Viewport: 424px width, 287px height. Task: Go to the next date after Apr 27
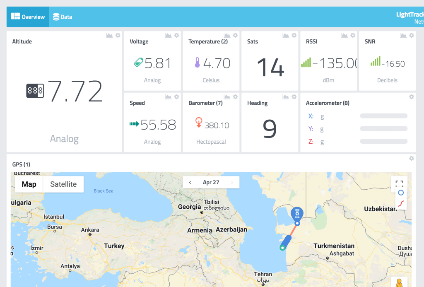[x=232, y=182]
